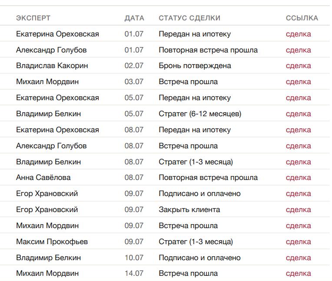Open сделка link for Екатерина Ореховская 08.07
The width and height of the screenshot is (332, 281).
pyautogui.click(x=298, y=130)
